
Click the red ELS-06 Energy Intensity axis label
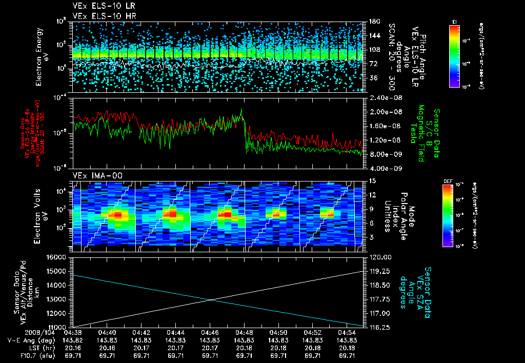pyautogui.click(x=32, y=133)
